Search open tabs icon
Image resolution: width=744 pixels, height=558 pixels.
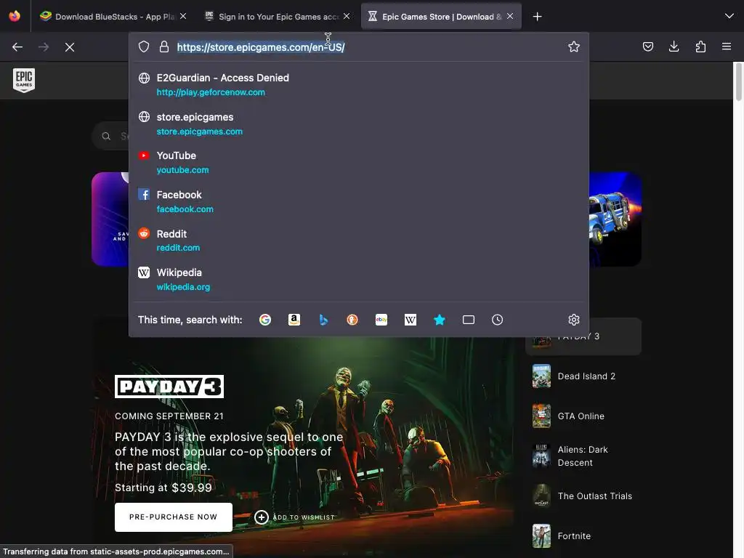(469, 320)
